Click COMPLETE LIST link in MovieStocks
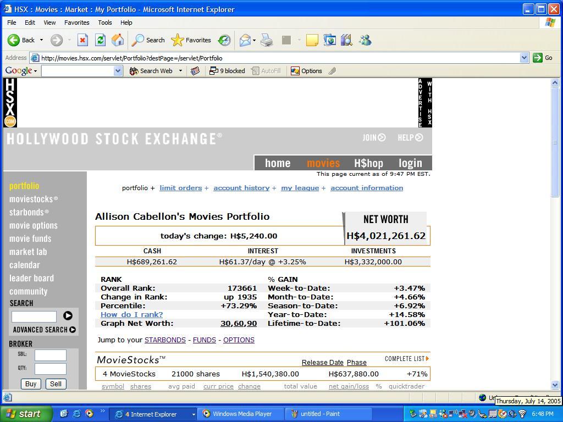Viewport: 563px width, 422px height. 407,358
